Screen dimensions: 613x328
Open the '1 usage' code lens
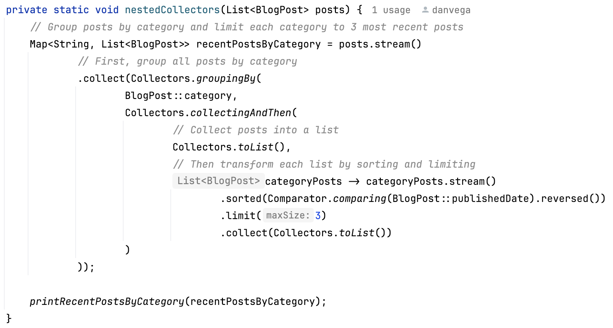391,10
